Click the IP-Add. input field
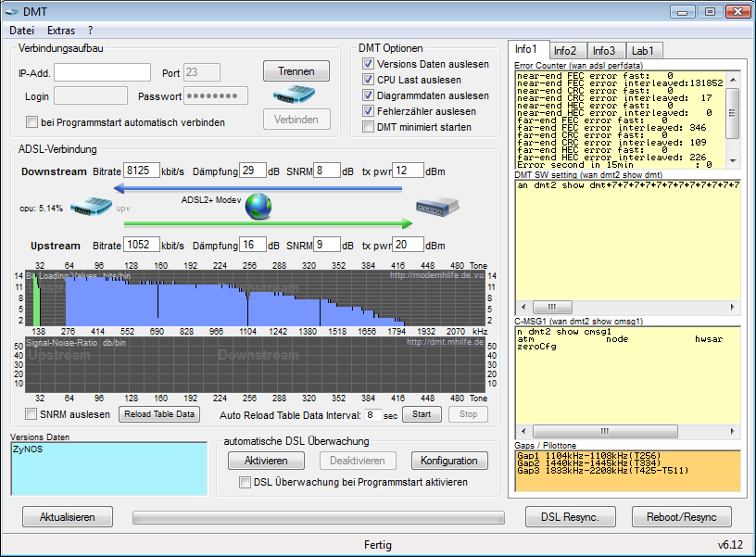This screenshot has width=756, height=557. coord(102,72)
